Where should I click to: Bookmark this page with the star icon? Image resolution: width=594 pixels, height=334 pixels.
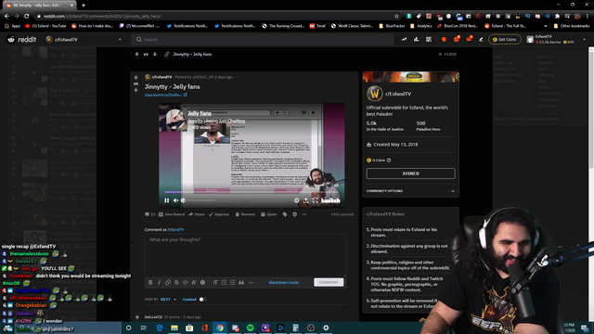click(x=396, y=17)
